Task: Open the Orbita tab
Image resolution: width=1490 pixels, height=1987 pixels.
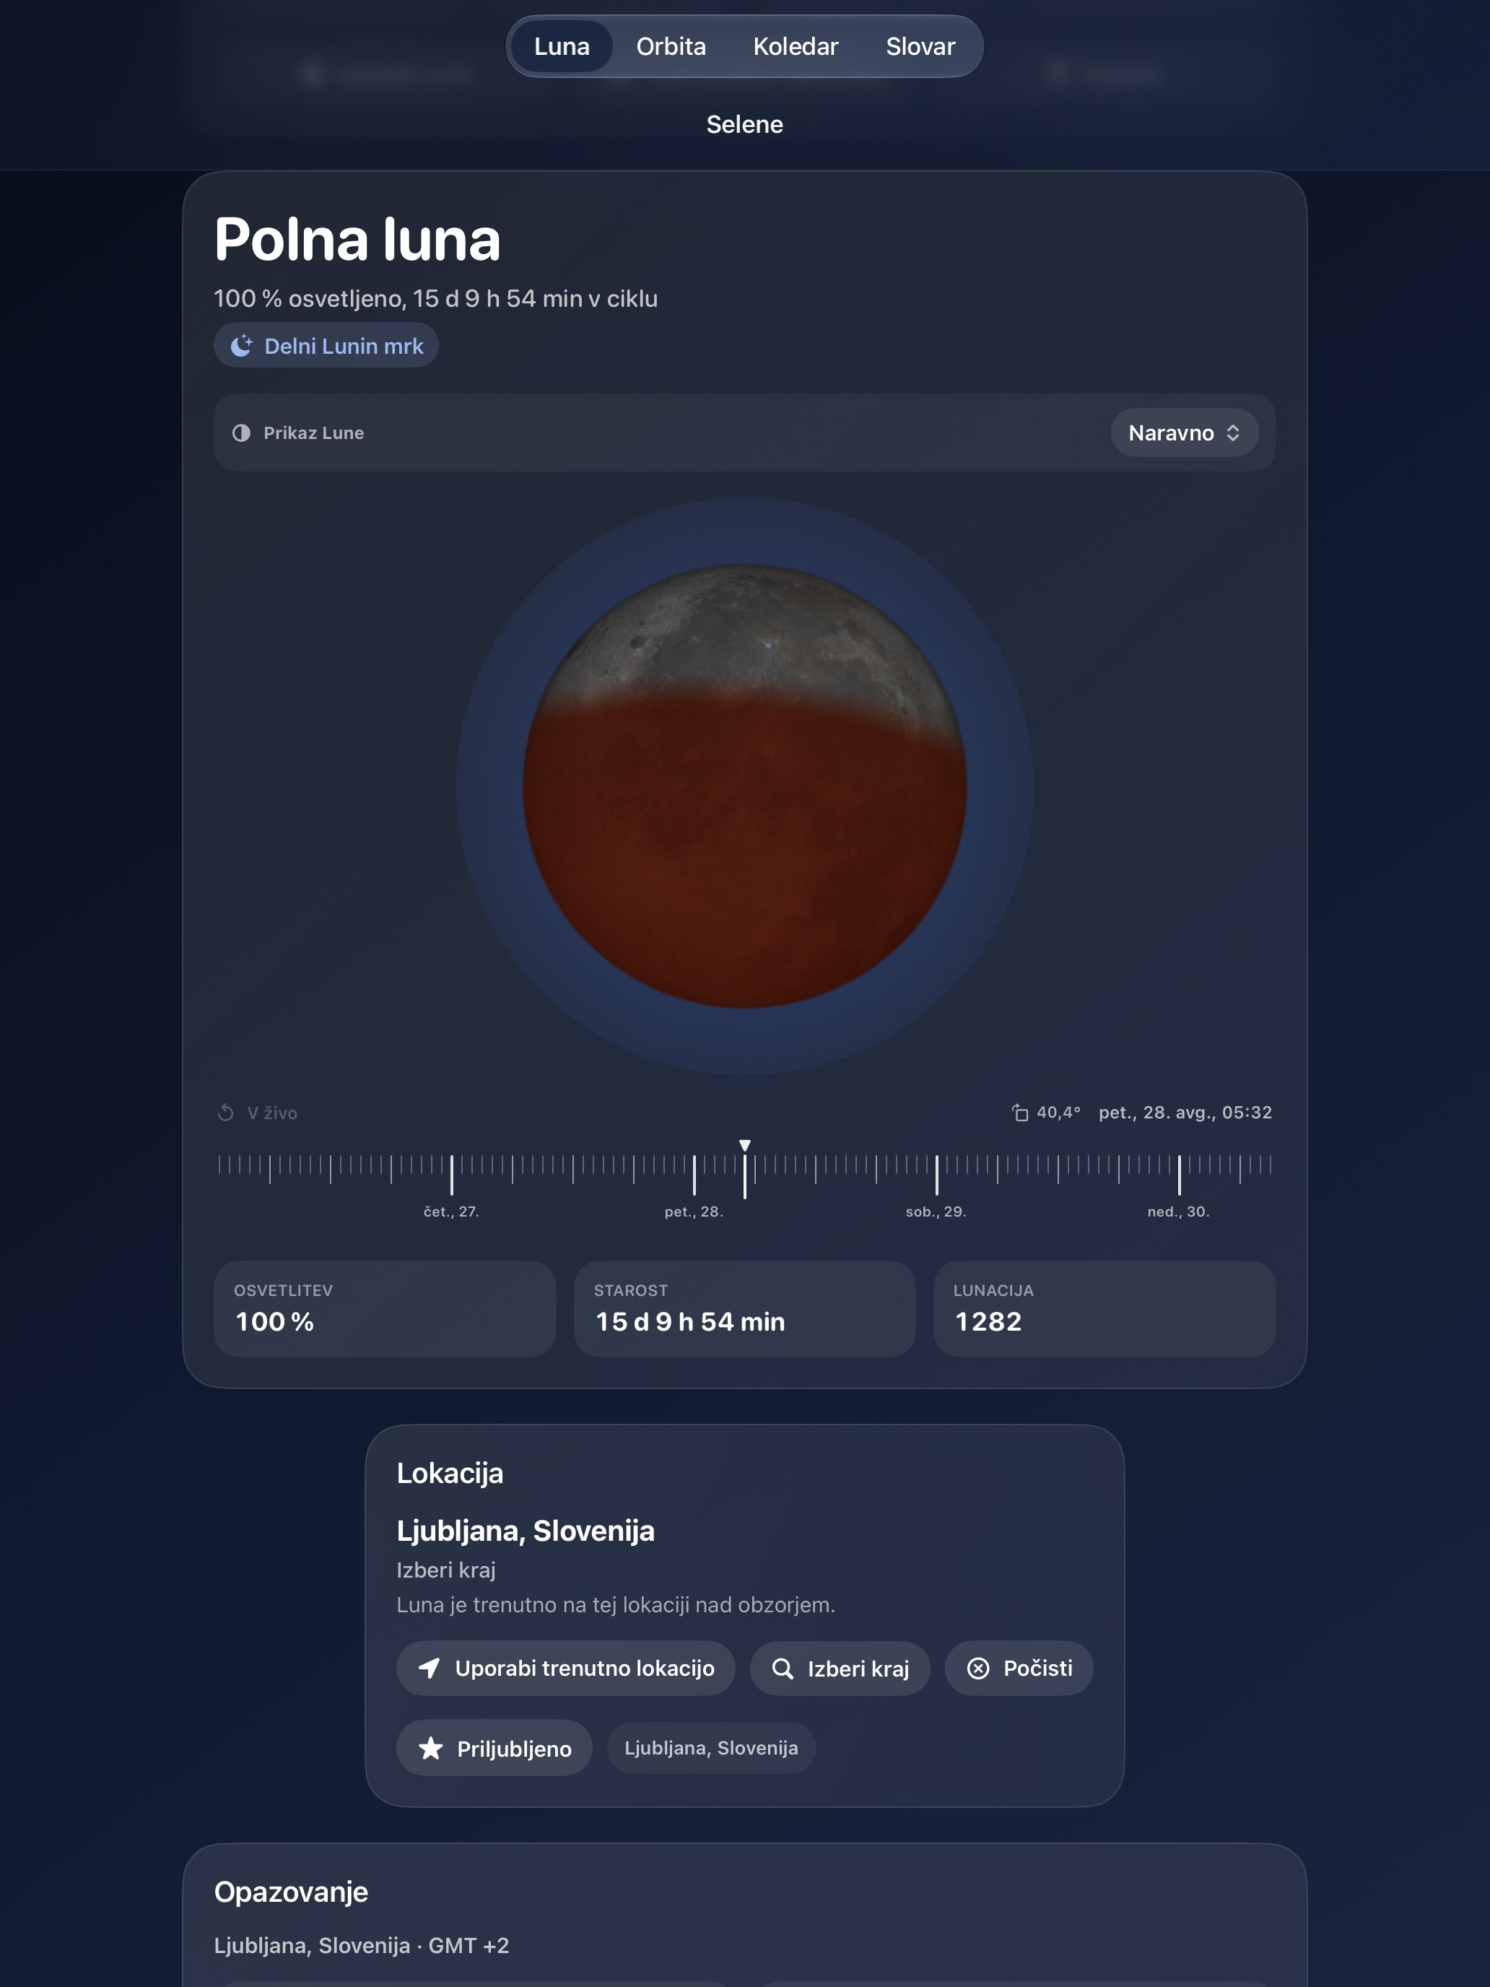Action: 671,47
